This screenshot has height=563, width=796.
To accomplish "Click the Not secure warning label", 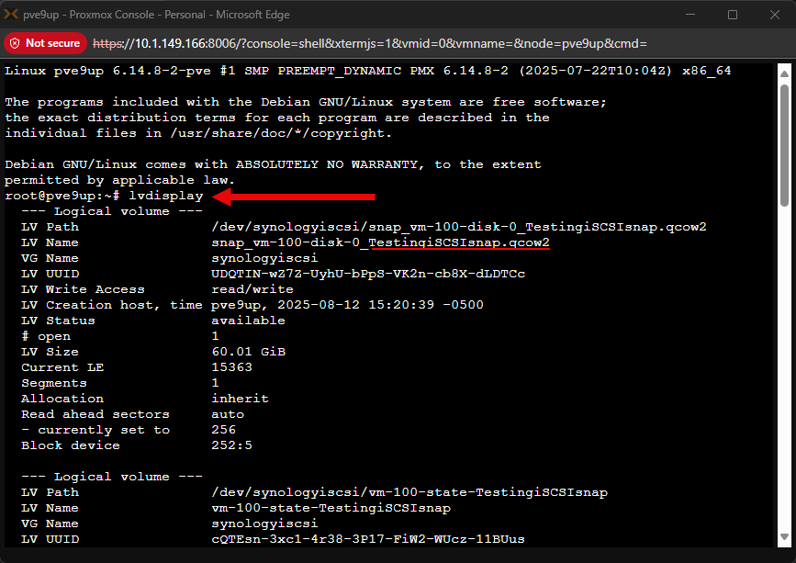I will click(x=53, y=42).
